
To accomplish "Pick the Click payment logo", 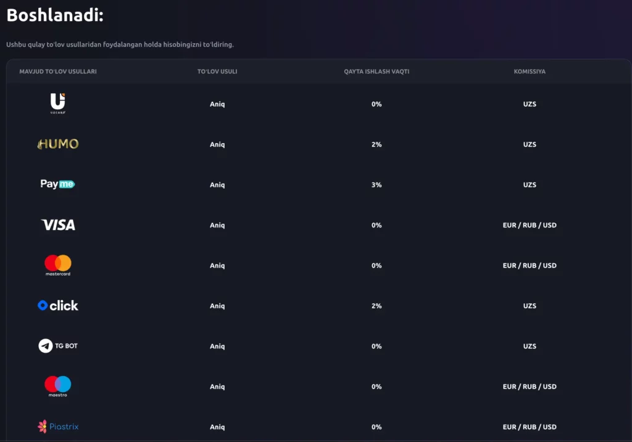I will [x=58, y=306].
